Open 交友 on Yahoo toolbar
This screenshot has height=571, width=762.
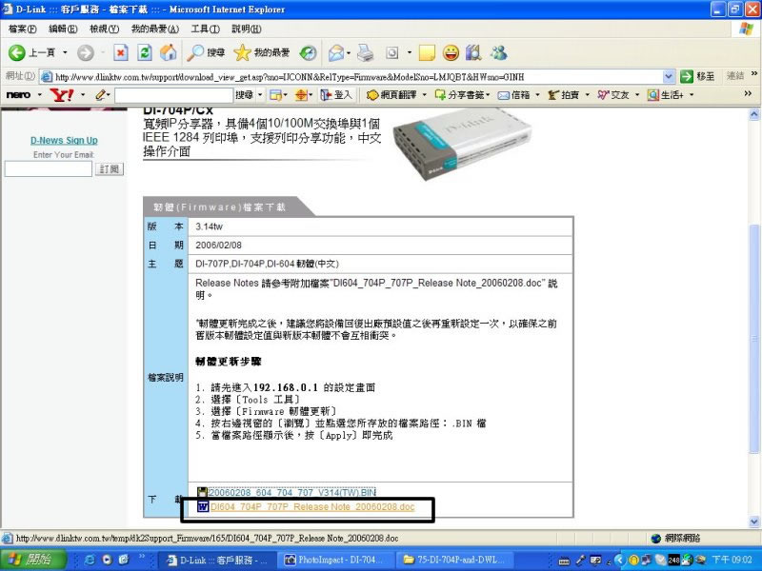[x=613, y=94]
